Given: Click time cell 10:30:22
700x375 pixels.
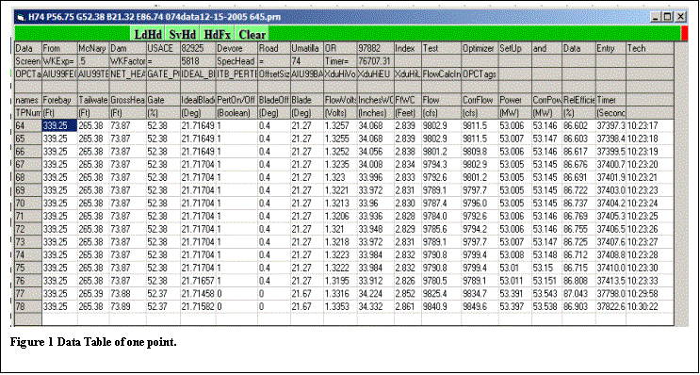Looking at the screenshot, I should click(650, 306).
